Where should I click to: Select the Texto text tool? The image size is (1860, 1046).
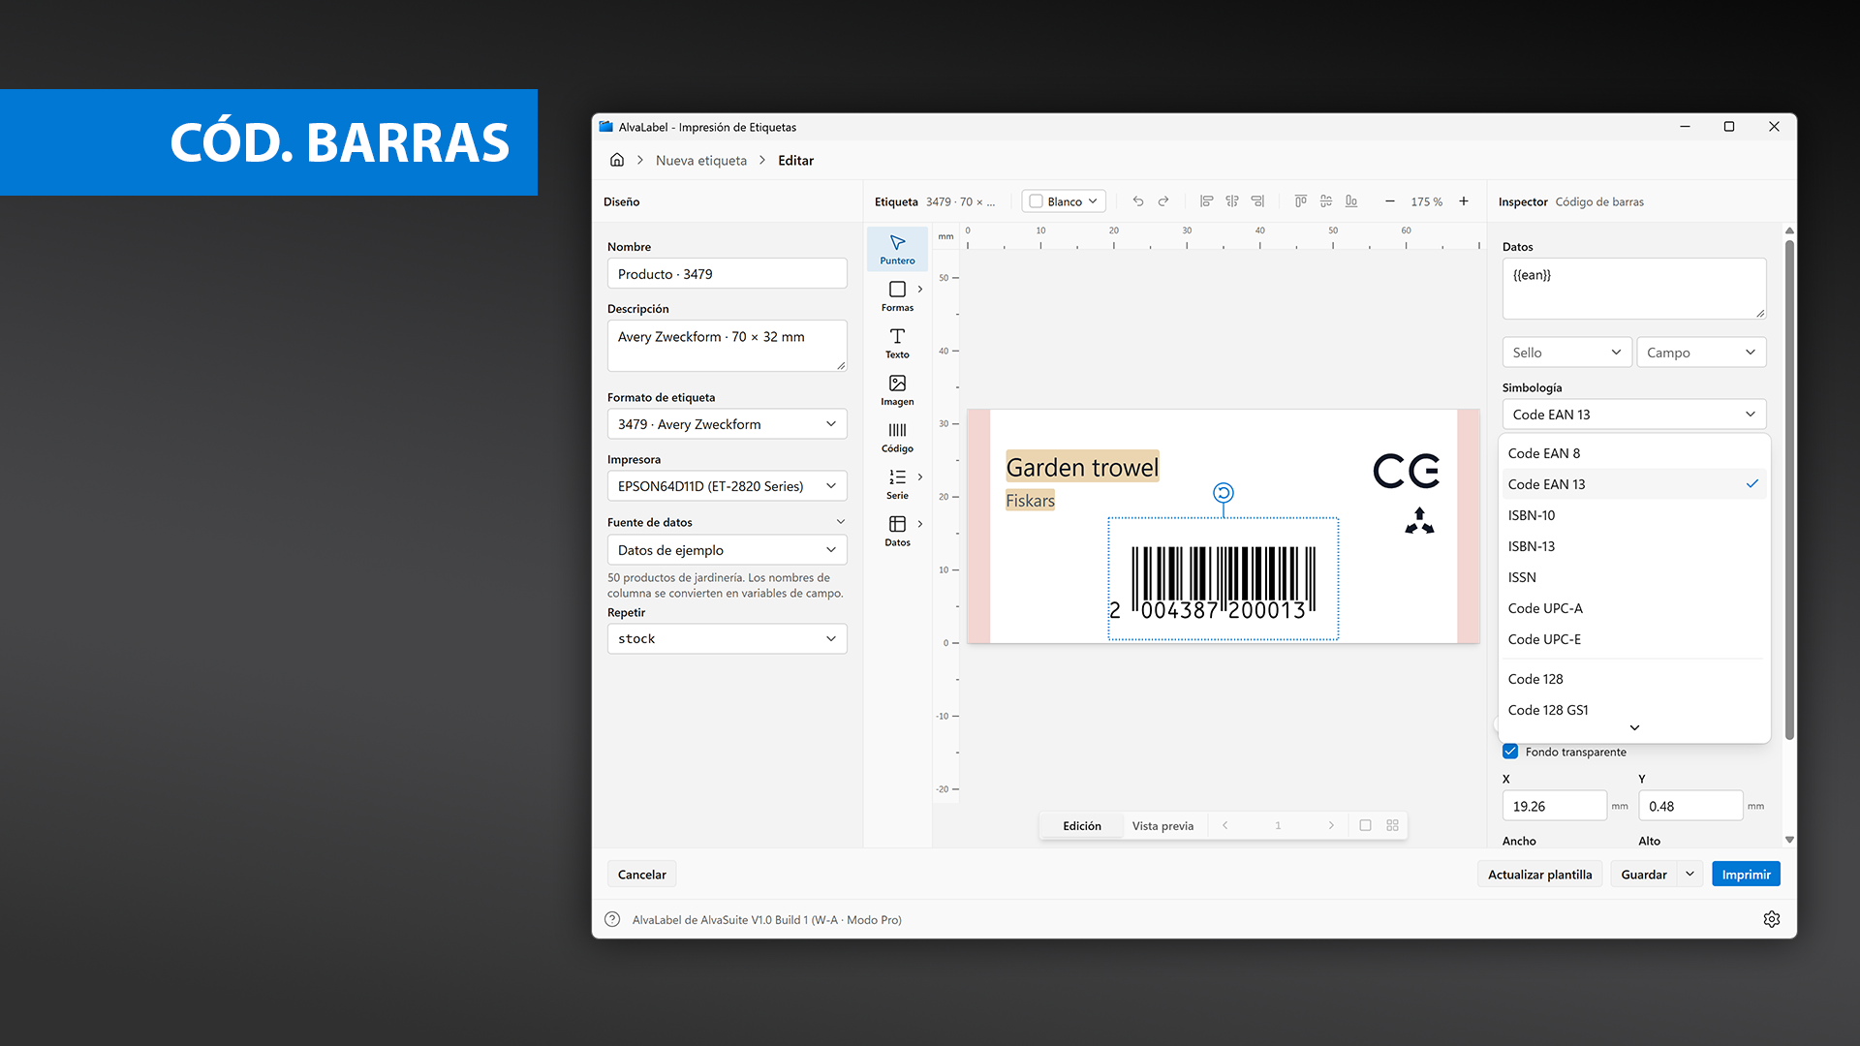pos(897,343)
